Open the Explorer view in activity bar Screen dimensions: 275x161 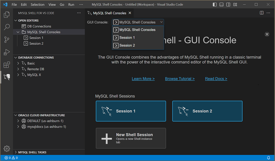point(6,15)
